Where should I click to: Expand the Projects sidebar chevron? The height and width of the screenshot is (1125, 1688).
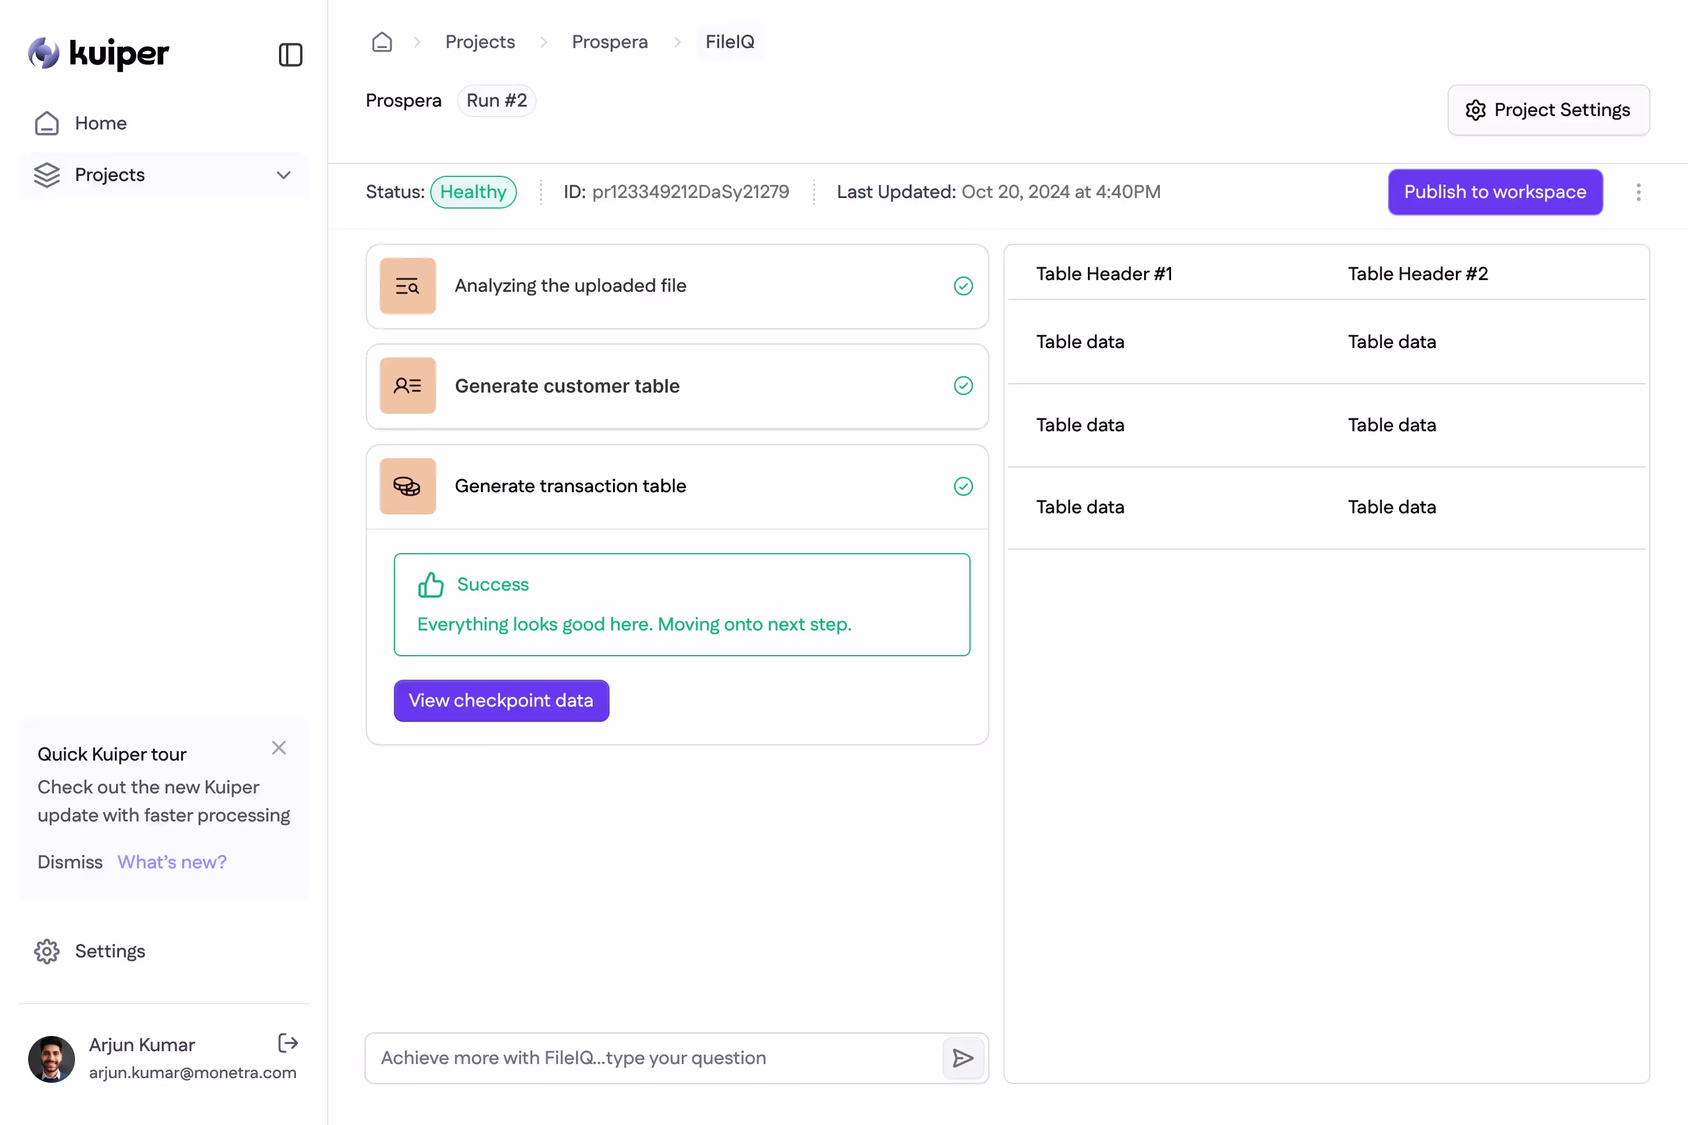click(284, 175)
